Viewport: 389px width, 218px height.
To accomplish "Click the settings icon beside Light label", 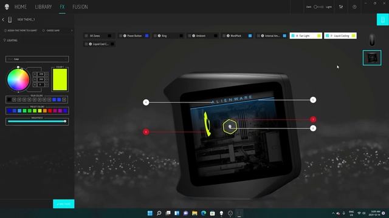I will tap(341, 7).
